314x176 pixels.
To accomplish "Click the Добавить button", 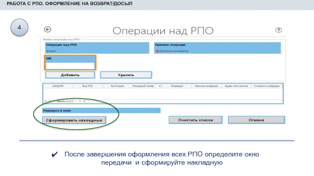I will [70, 75].
